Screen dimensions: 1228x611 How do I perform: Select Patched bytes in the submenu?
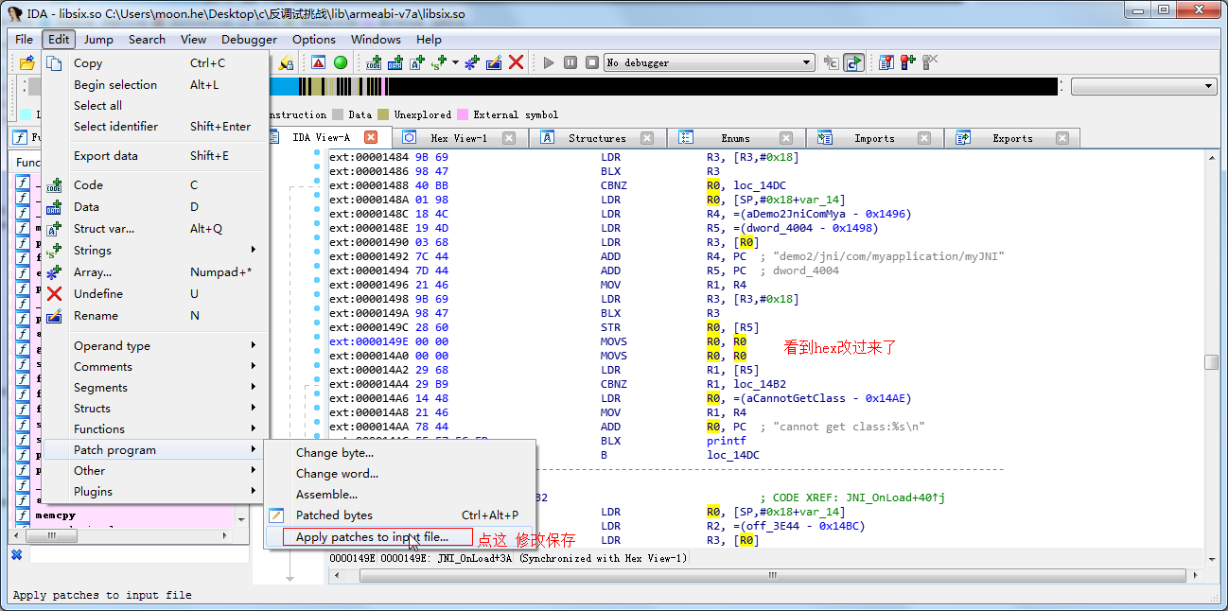coord(399,515)
